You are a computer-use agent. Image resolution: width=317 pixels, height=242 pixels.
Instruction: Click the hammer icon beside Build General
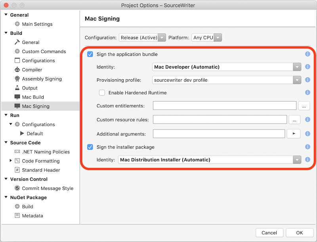(x=17, y=42)
